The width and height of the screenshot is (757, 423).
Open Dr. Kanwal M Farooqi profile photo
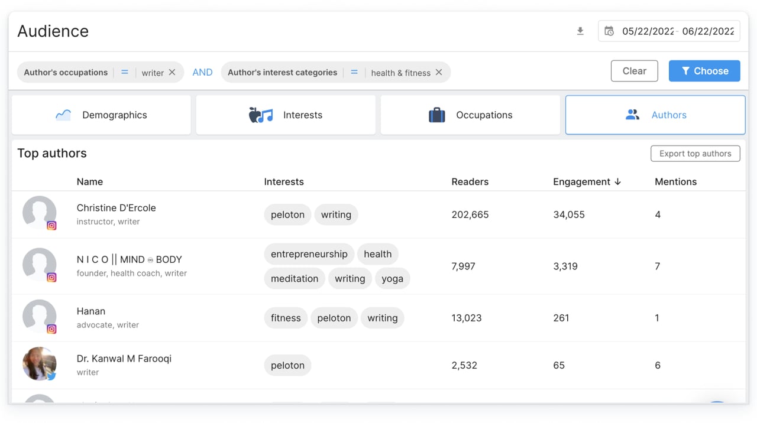click(39, 363)
